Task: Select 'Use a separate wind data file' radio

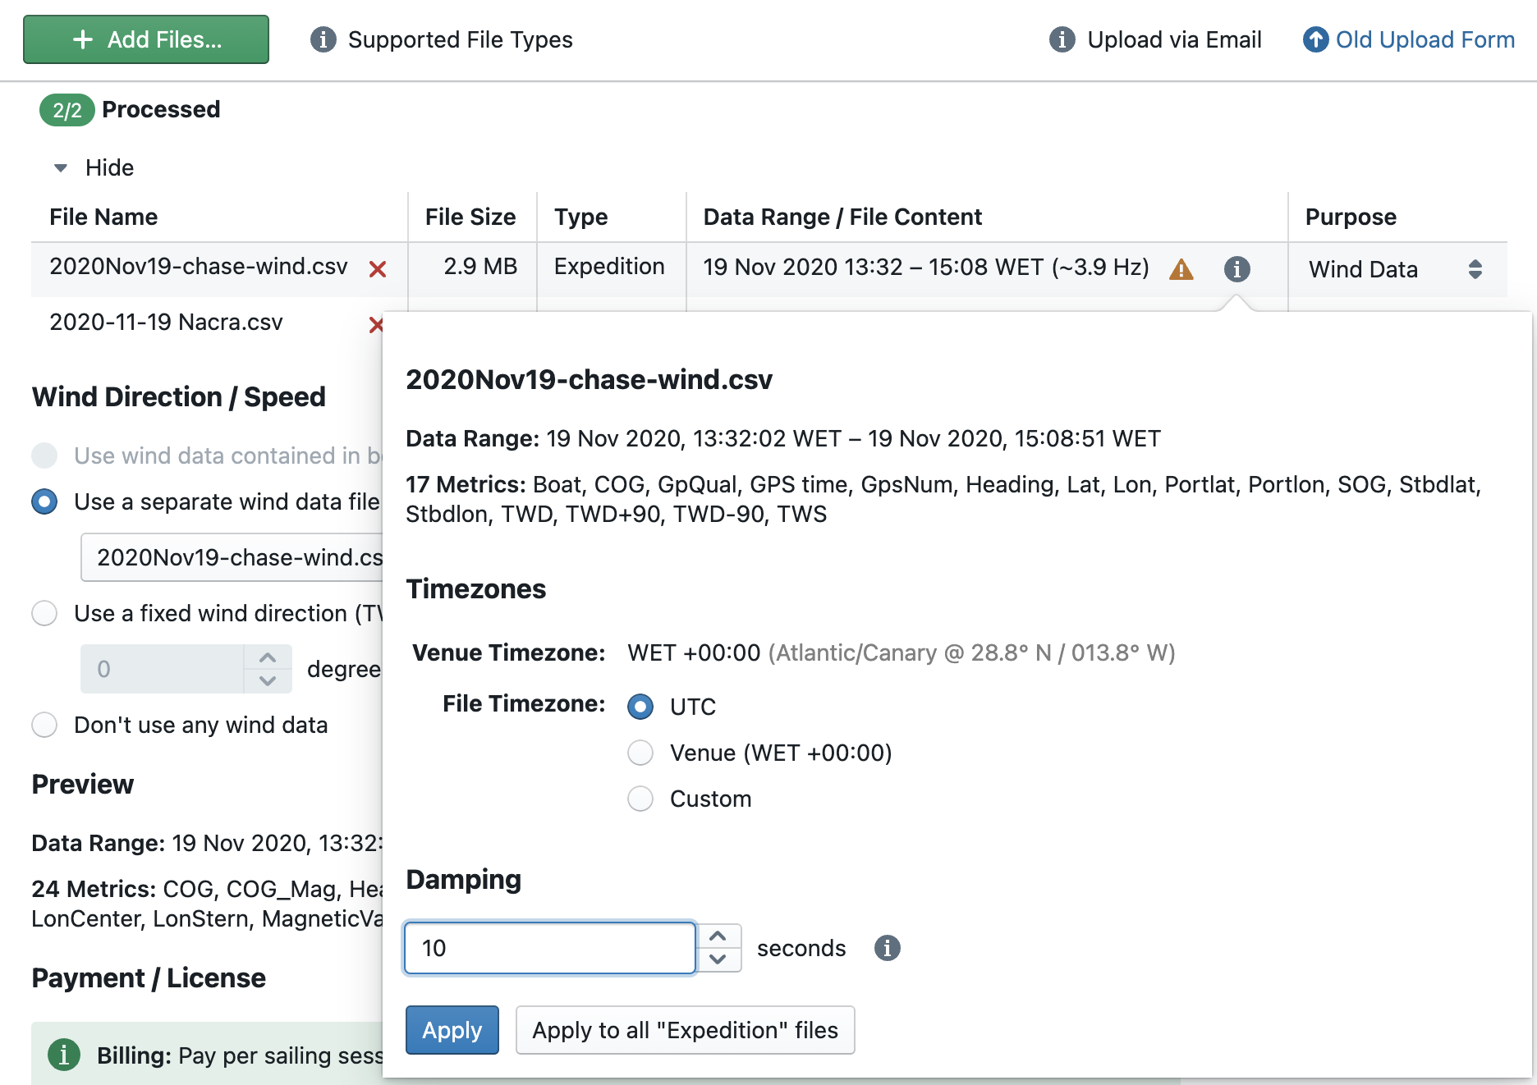Action: pos(44,501)
